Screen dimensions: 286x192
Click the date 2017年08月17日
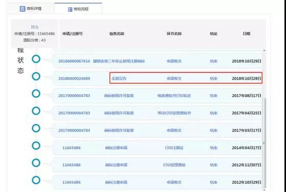pyautogui.click(x=246, y=96)
